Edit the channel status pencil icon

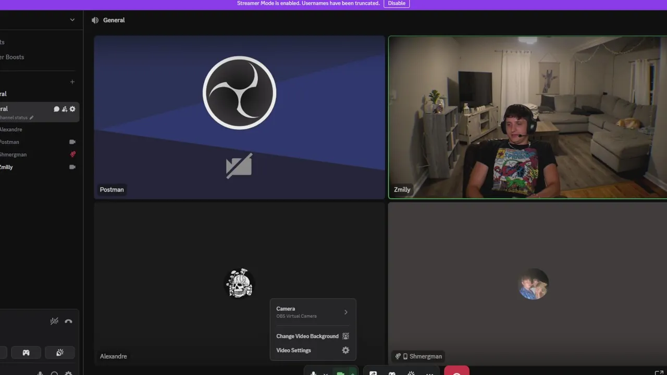click(31, 118)
